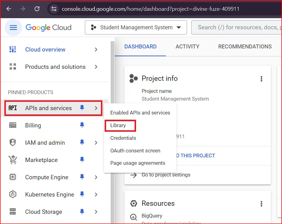Screen dimensions: 282x224
Task: Expand the IAM and admin chevron
Action: click(96, 143)
